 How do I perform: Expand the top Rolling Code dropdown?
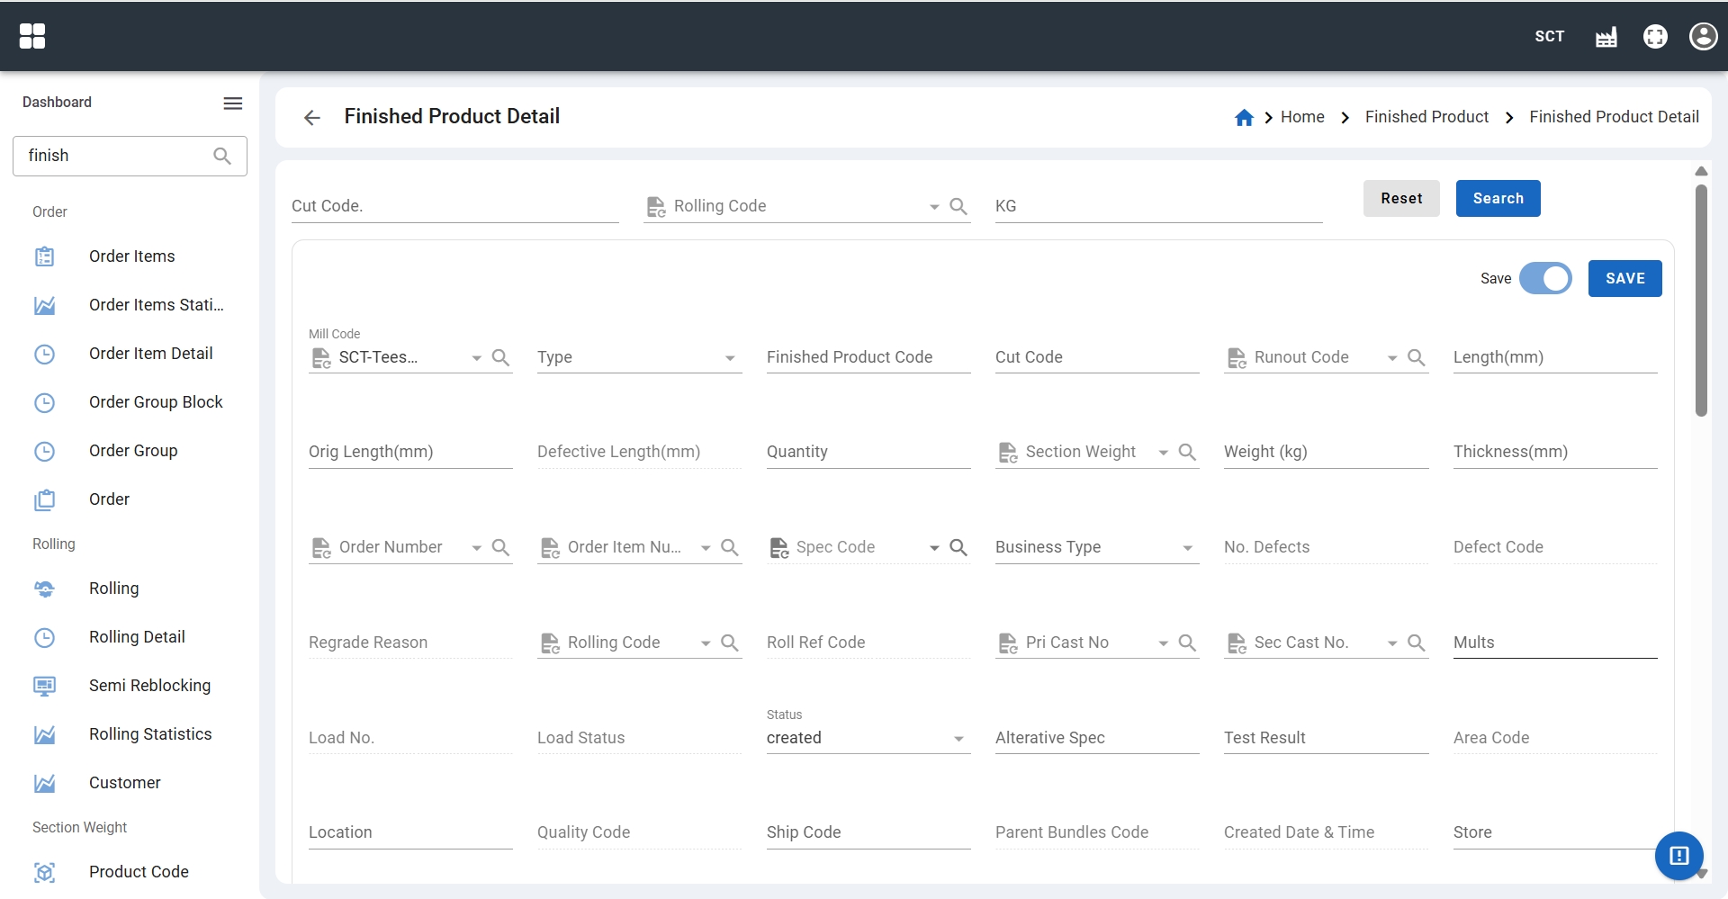[x=934, y=207]
